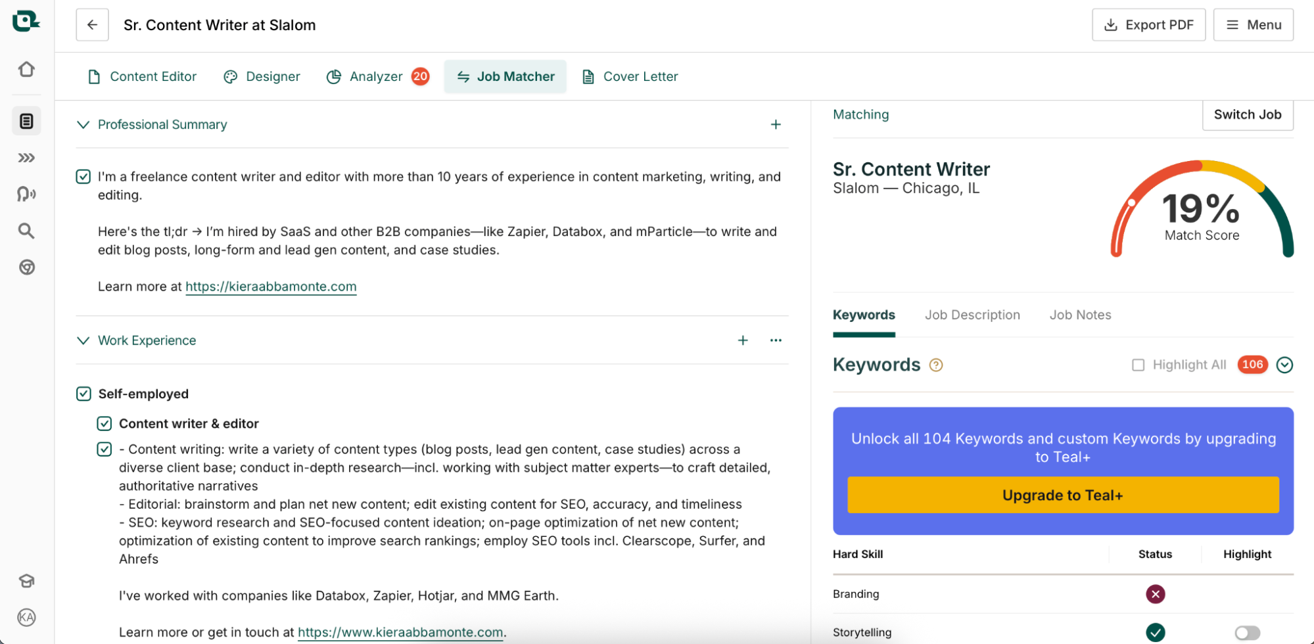1314x644 pixels.
Task: Click the 106 keywords count badge
Action: coord(1252,365)
